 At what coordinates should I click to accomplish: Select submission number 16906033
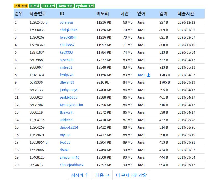37,30
